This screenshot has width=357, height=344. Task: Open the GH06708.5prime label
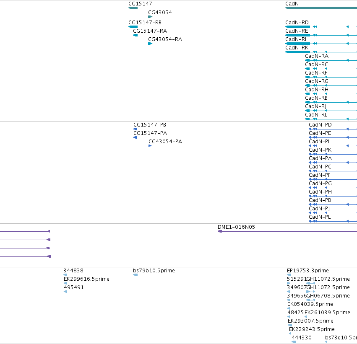tap(328, 296)
